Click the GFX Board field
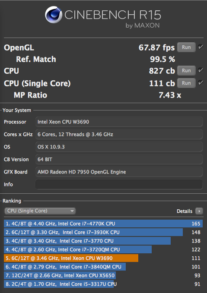The width and height of the screenshot is (207, 293). 119,172
